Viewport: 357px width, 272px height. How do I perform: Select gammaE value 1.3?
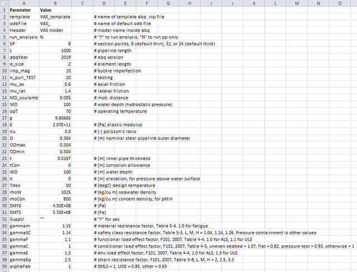[55, 253]
